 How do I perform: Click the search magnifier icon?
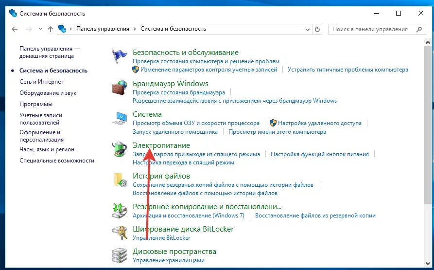pyautogui.click(x=419, y=29)
